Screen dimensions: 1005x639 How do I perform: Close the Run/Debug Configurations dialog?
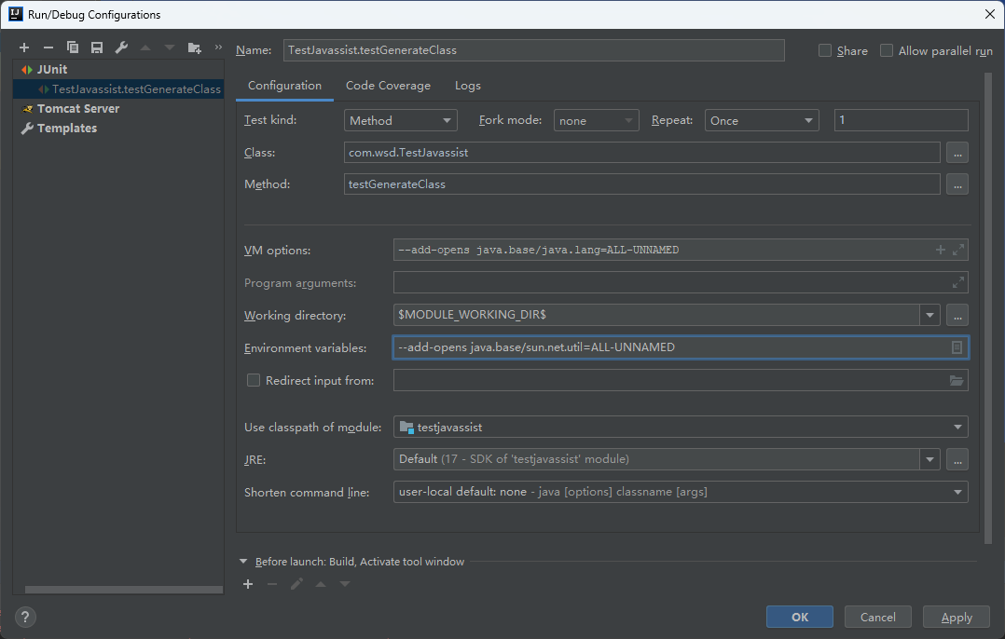tap(990, 14)
